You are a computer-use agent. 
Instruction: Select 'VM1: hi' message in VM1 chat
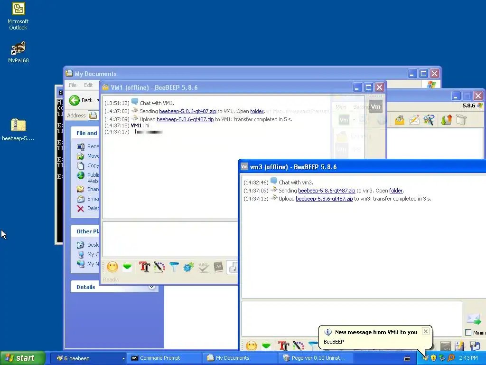coord(140,125)
